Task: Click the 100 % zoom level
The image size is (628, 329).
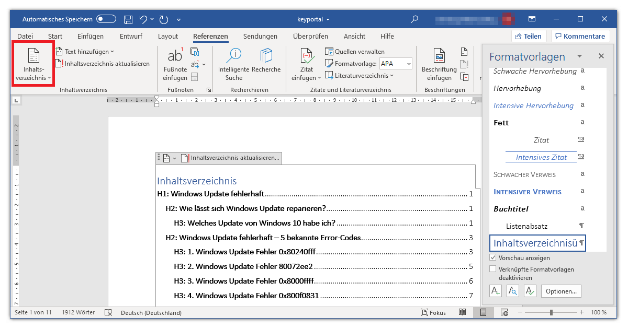Action: [599, 312]
